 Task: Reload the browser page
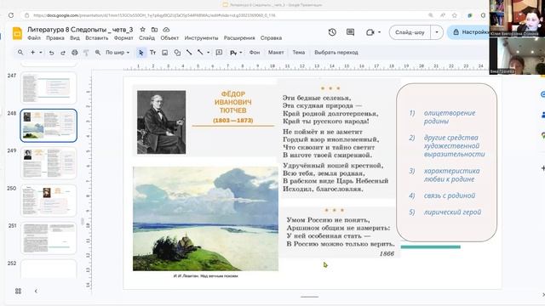point(11,15)
